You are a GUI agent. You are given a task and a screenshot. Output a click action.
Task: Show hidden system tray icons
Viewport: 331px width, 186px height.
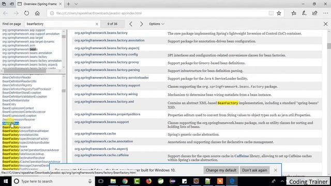point(282,181)
